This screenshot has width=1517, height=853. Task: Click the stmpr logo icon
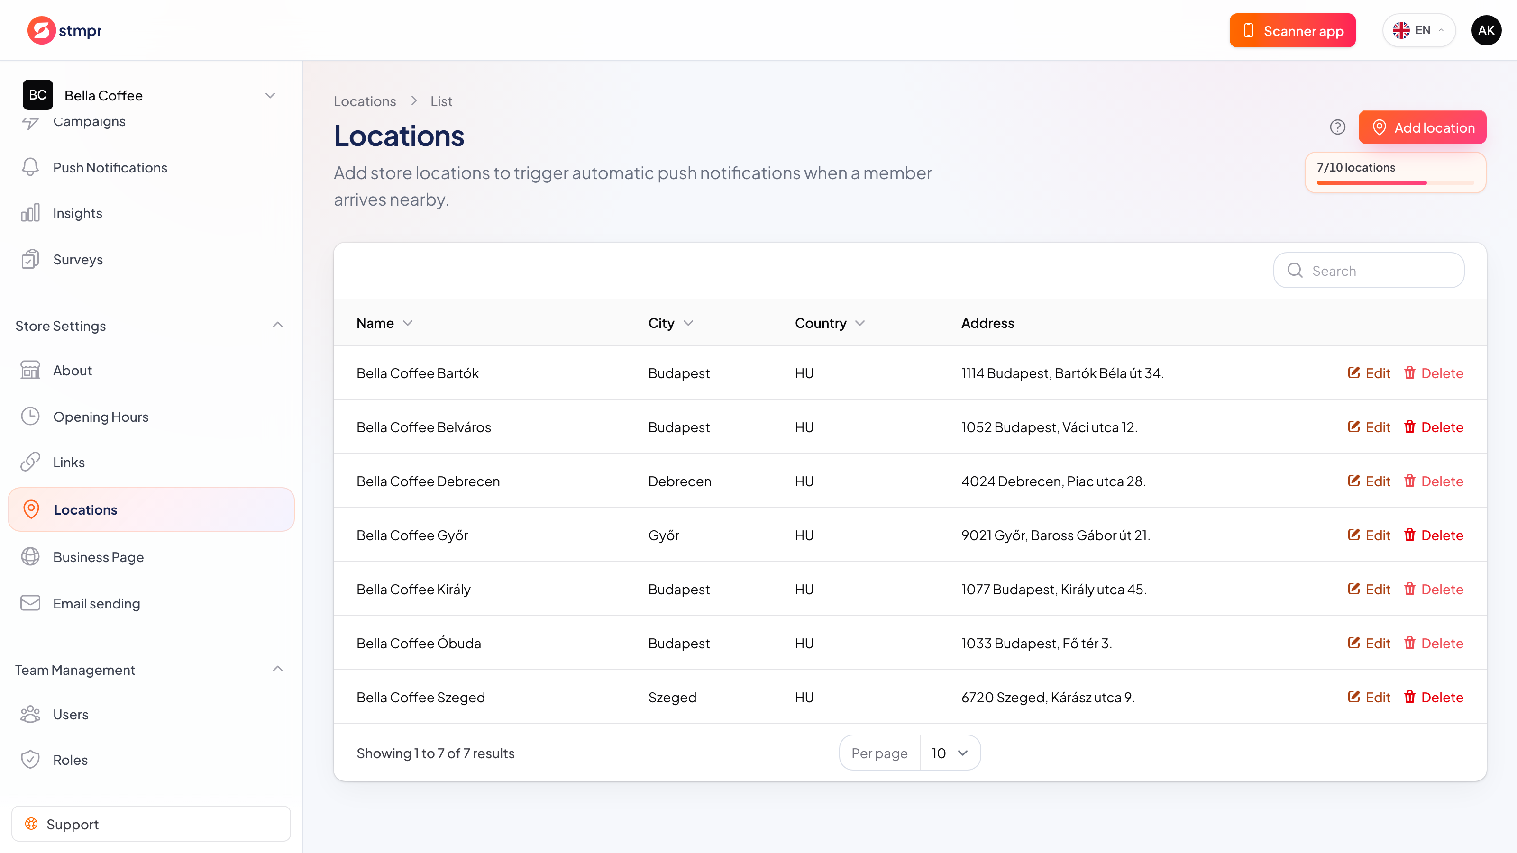pyautogui.click(x=41, y=30)
